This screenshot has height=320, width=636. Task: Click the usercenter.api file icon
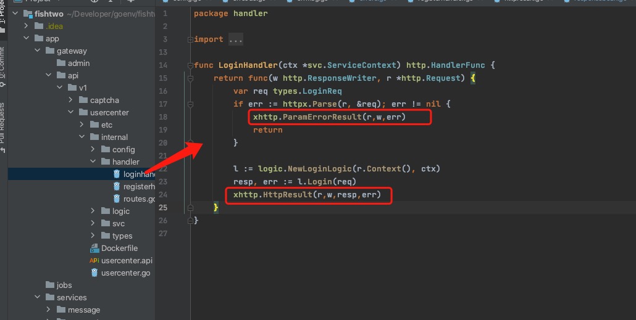tap(94, 260)
